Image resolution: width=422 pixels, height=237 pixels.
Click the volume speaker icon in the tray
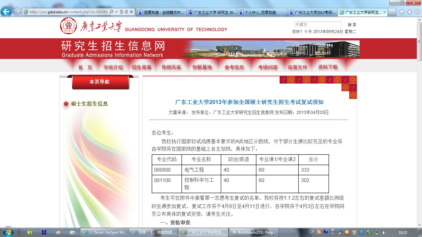[384, 233]
